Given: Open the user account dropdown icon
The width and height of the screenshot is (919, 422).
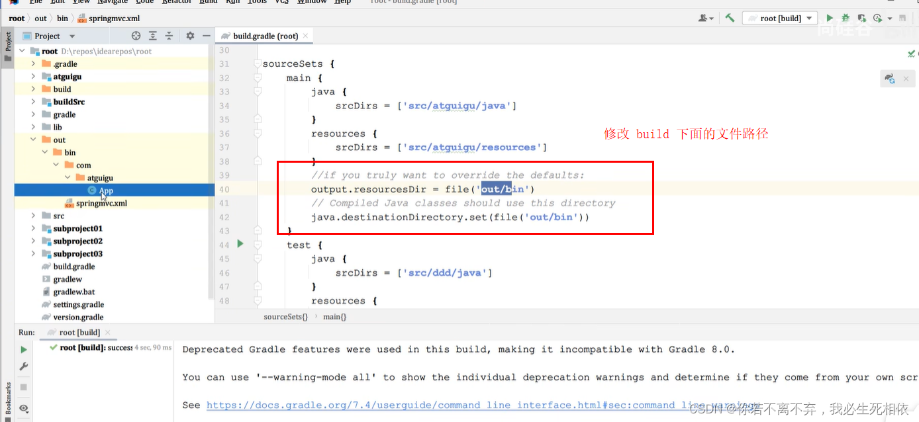Looking at the screenshot, I should [x=706, y=19].
